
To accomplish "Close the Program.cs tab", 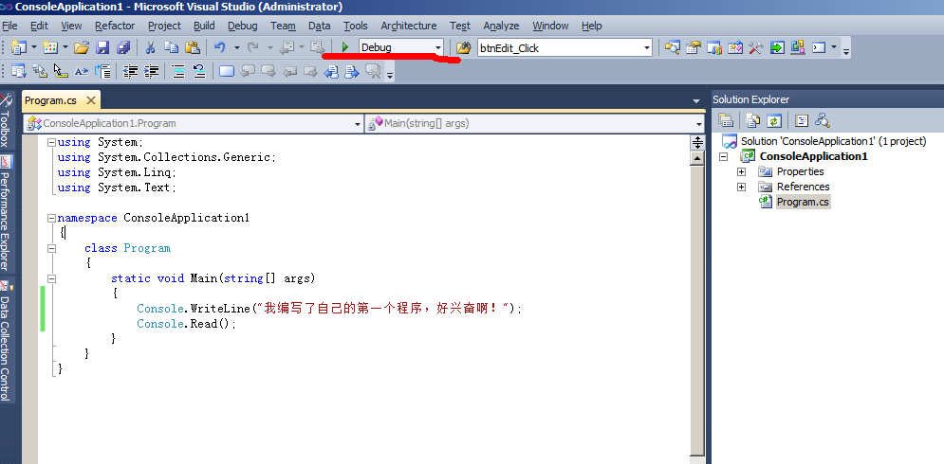I will coord(90,100).
